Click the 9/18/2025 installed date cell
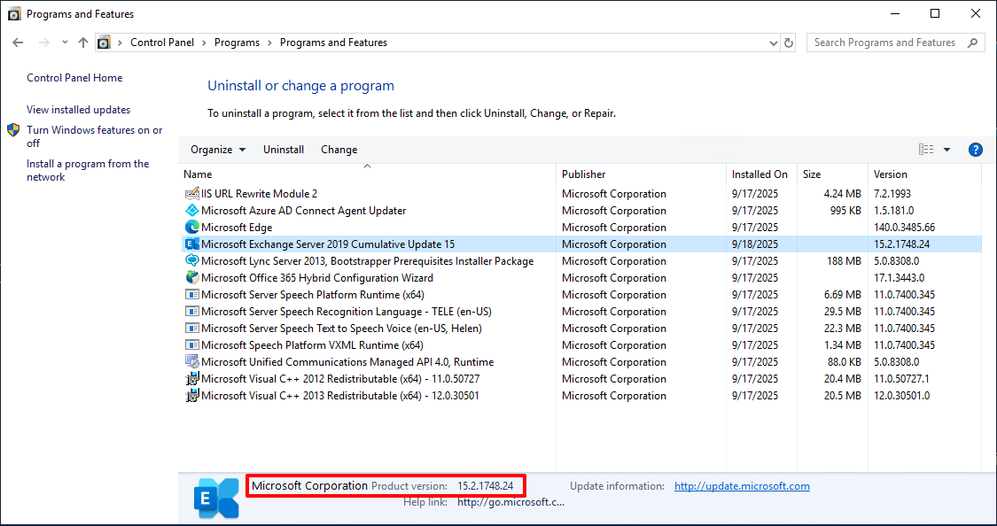 click(755, 244)
